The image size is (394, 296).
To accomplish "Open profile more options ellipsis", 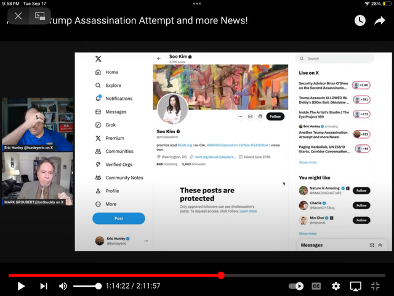I will (241, 117).
